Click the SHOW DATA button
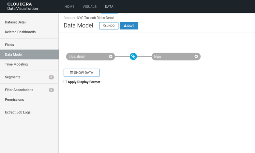The height and width of the screenshot is (153, 255). pyautogui.click(x=82, y=73)
